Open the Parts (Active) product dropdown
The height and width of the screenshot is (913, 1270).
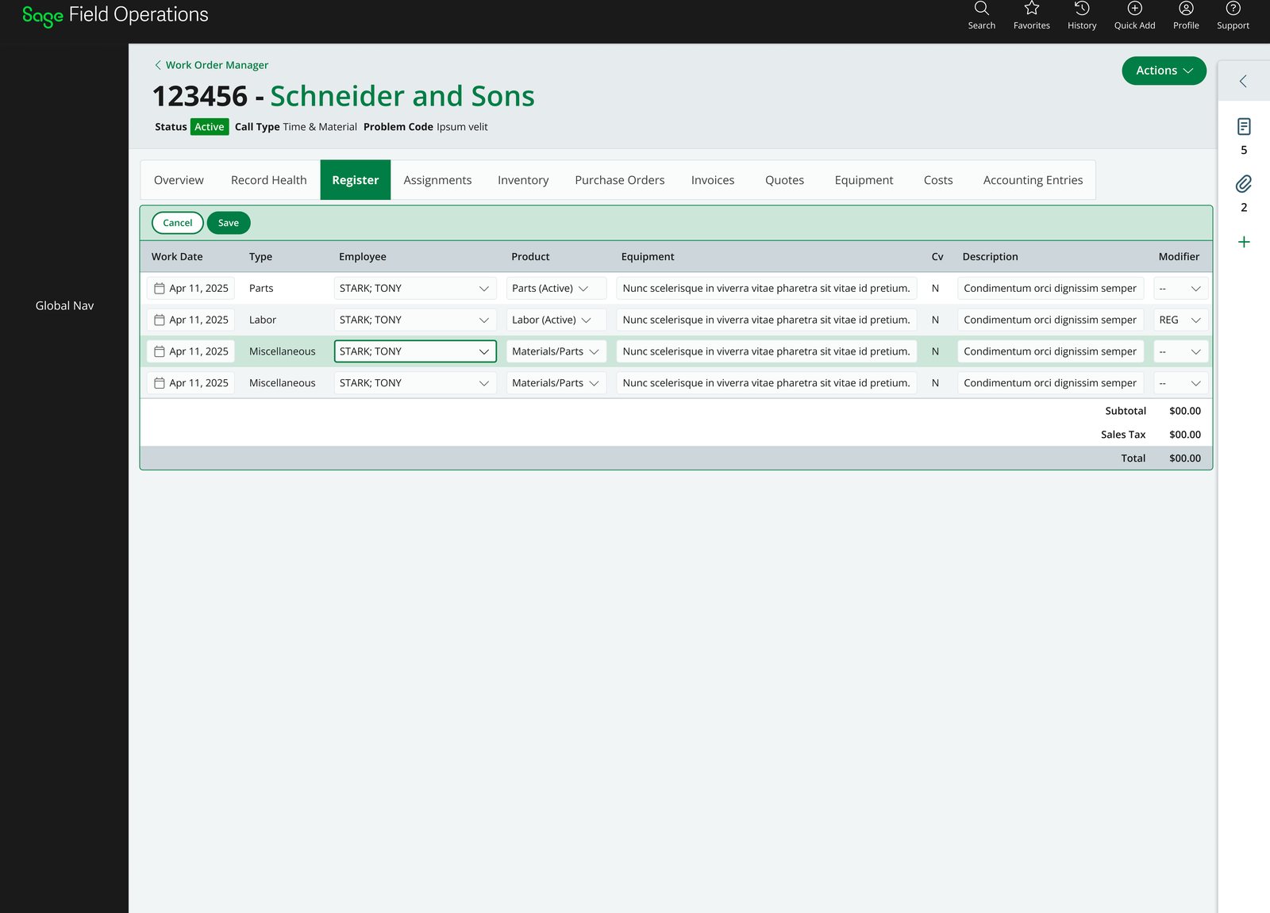pos(556,288)
